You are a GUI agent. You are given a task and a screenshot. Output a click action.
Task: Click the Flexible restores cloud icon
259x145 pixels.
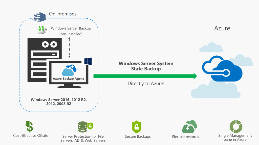pyautogui.click(x=188, y=126)
